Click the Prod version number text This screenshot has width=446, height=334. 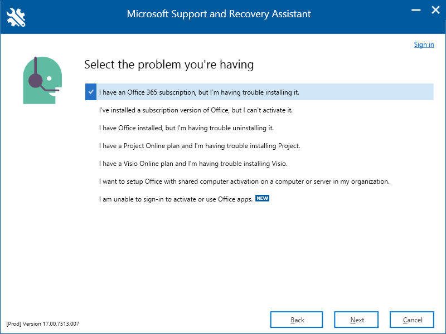[x=43, y=324]
